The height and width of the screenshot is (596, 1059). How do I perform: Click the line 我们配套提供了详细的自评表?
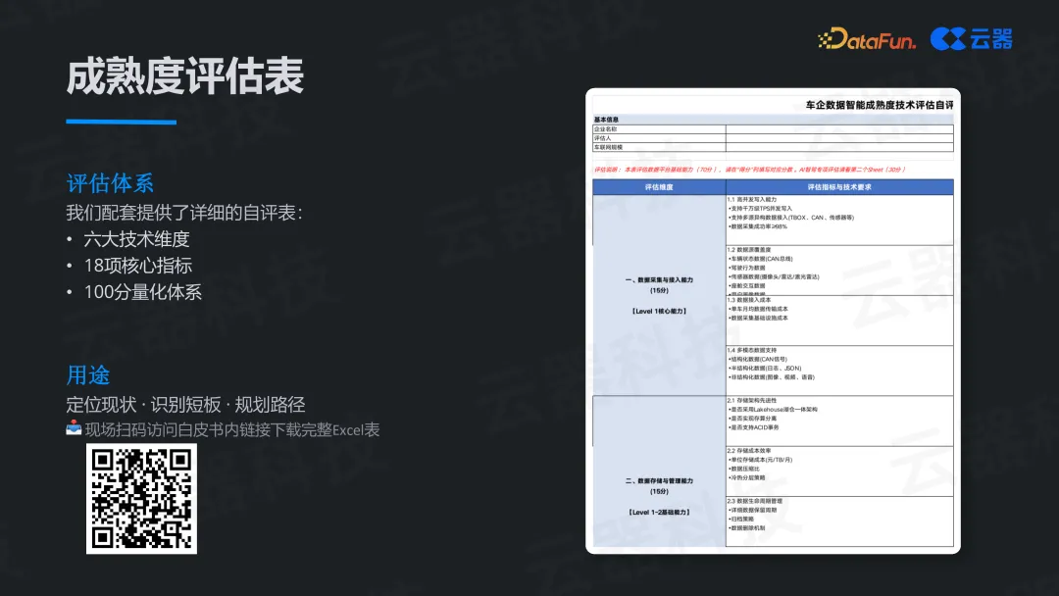[x=183, y=214]
